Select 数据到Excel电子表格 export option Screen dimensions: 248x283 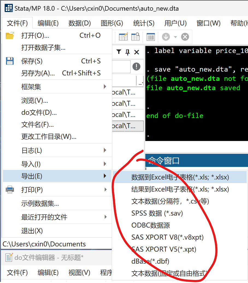[180, 177]
